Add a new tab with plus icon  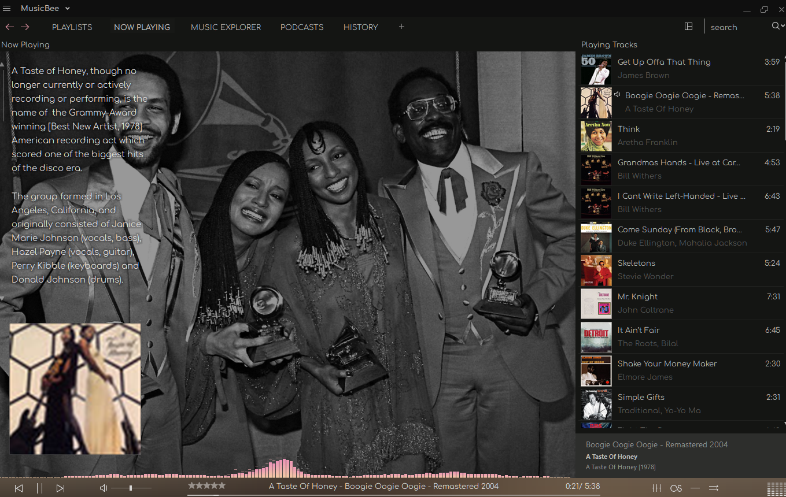[x=401, y=27]
